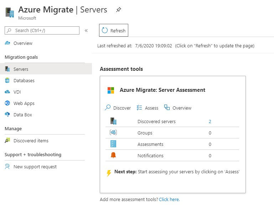Open Overview in Server Assessment card
The height and width of the screenshot is (211, 274).
click(x=178, y=108)
